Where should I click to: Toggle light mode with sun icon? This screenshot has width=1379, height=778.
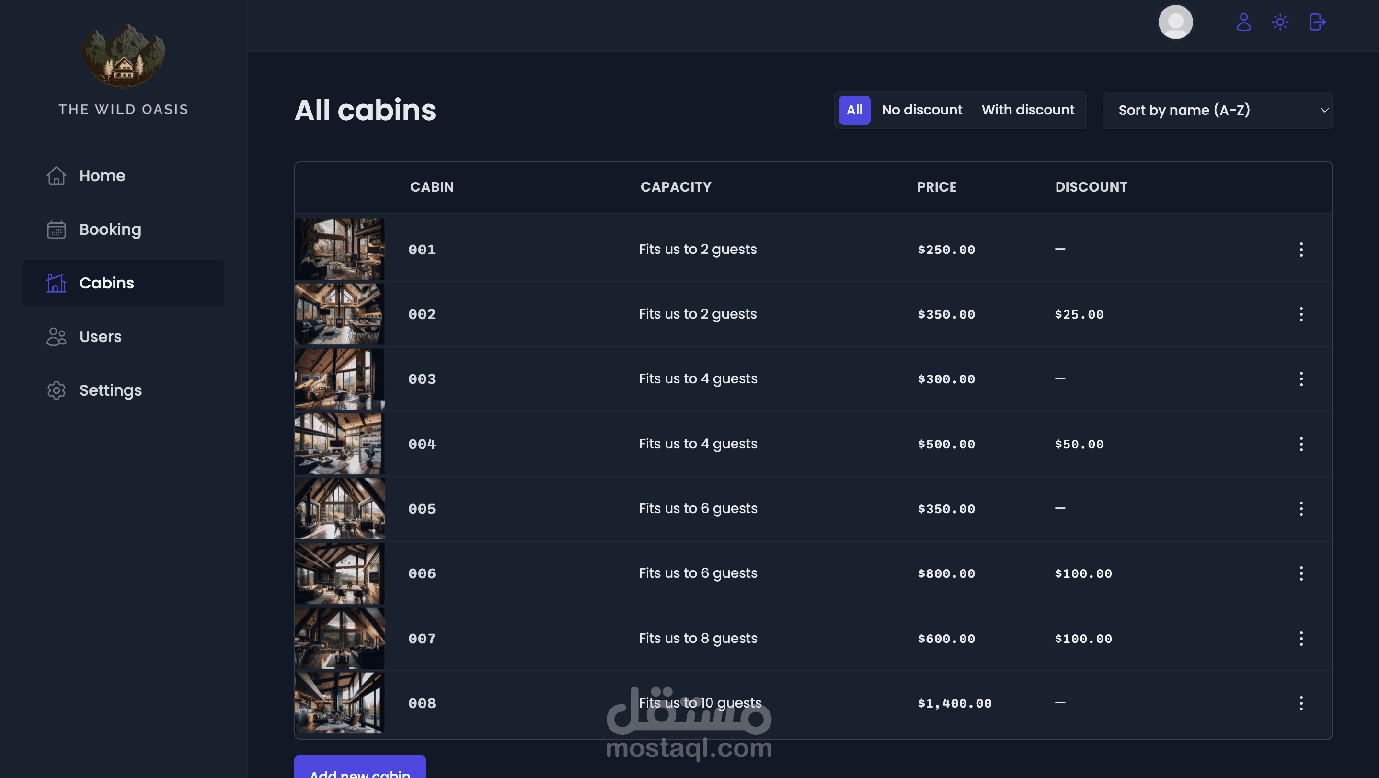1280,22
